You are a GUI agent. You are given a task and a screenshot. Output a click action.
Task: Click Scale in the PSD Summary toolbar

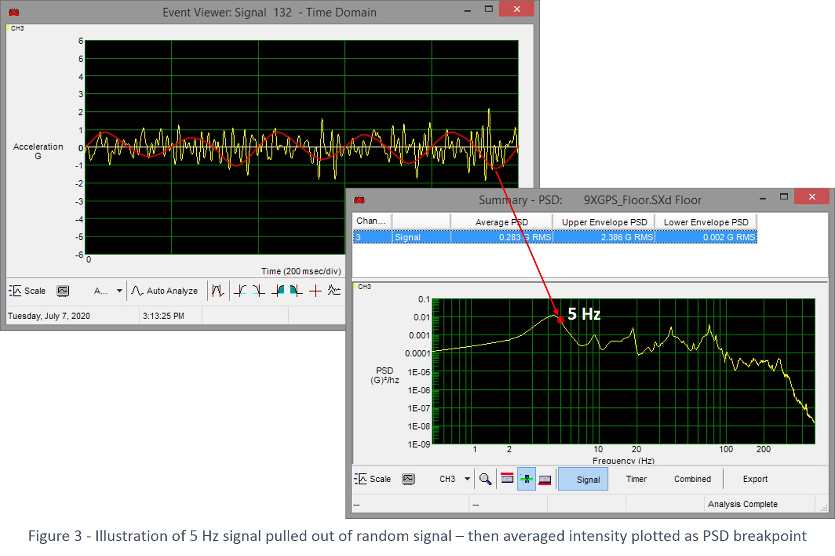tap(373, 479)
